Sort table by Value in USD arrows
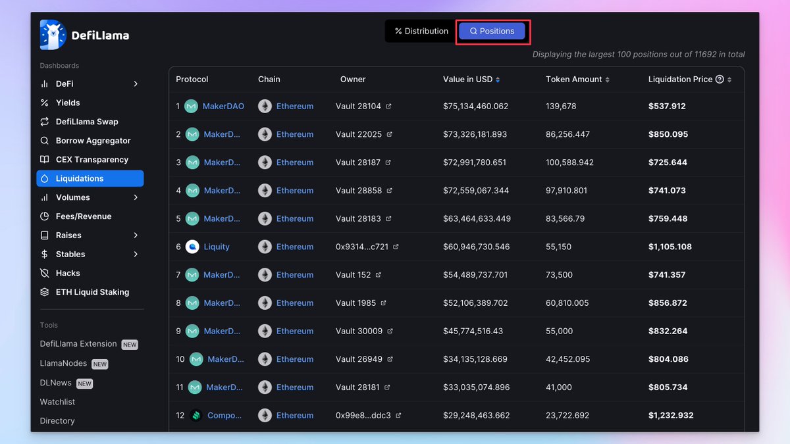Screen dimensions: 790x444 498,80
